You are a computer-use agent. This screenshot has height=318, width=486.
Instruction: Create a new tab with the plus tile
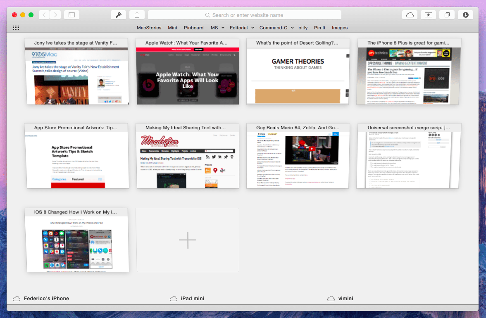pyautogui.click(x=188, y=240)
